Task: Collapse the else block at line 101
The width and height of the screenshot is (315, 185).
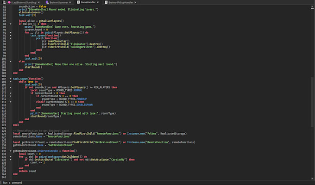Action: point(11,62)
